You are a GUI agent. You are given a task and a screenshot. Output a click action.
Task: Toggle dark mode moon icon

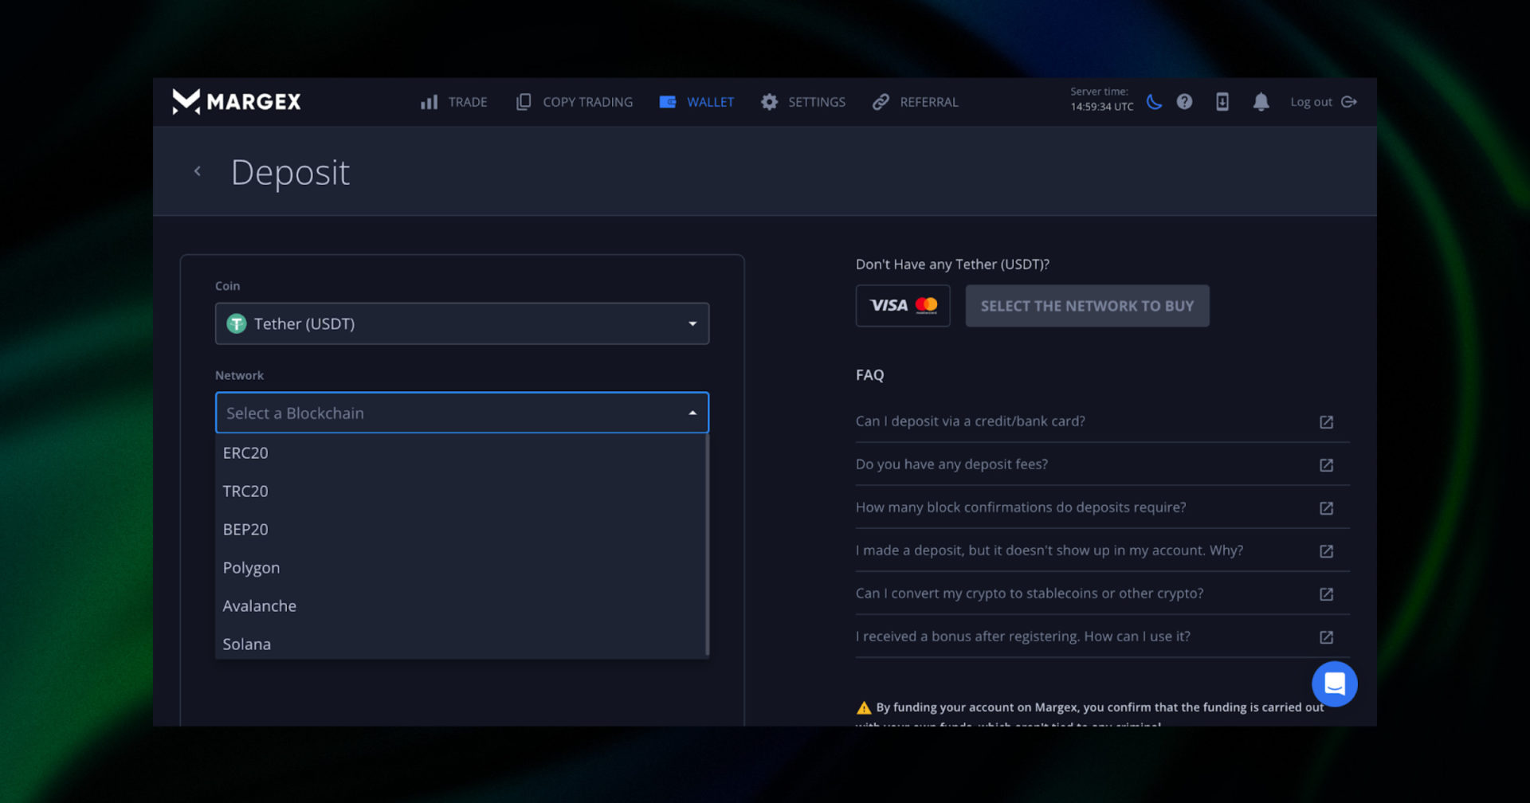point(1153,102)
